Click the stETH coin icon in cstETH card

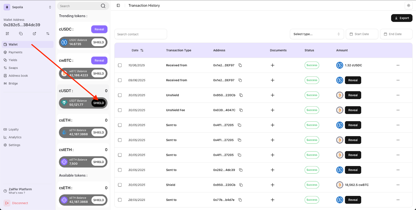coord(64,162)
